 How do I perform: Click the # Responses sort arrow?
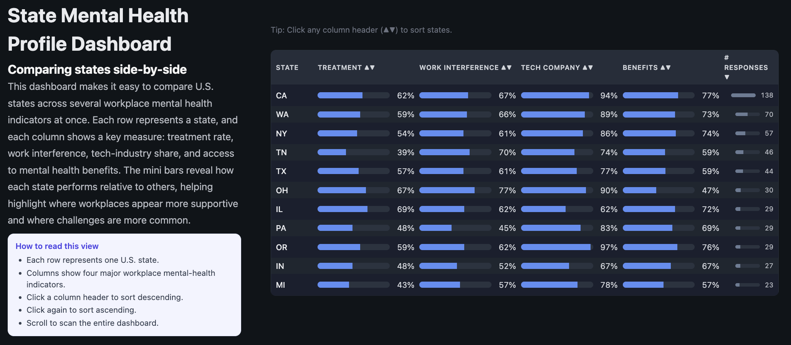(726, 77)
